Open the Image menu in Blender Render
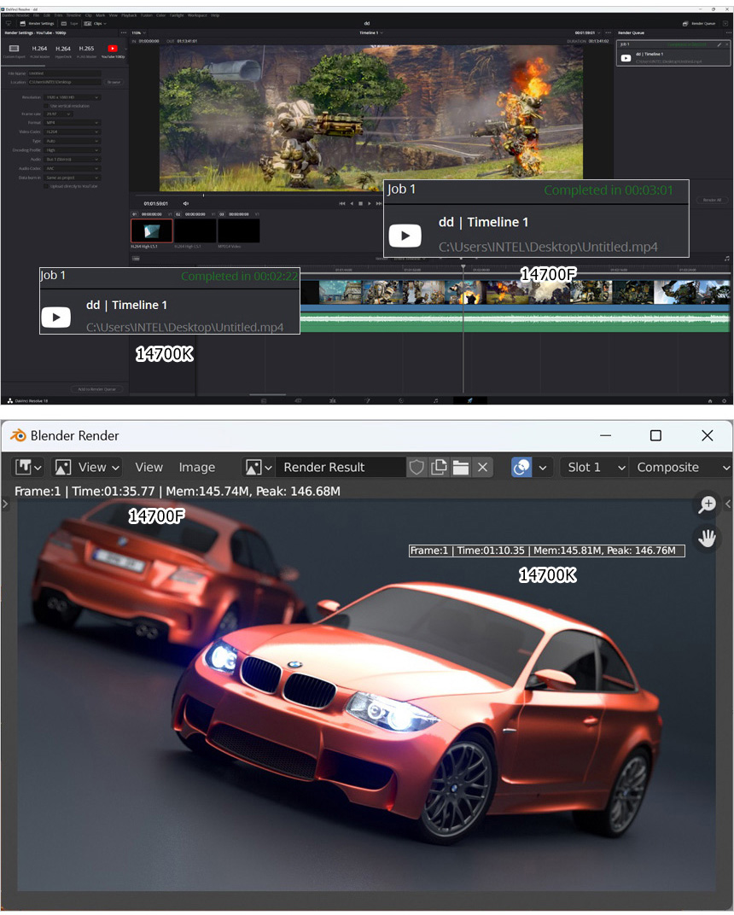Viewport: 734px width, 915px height. 196,468
